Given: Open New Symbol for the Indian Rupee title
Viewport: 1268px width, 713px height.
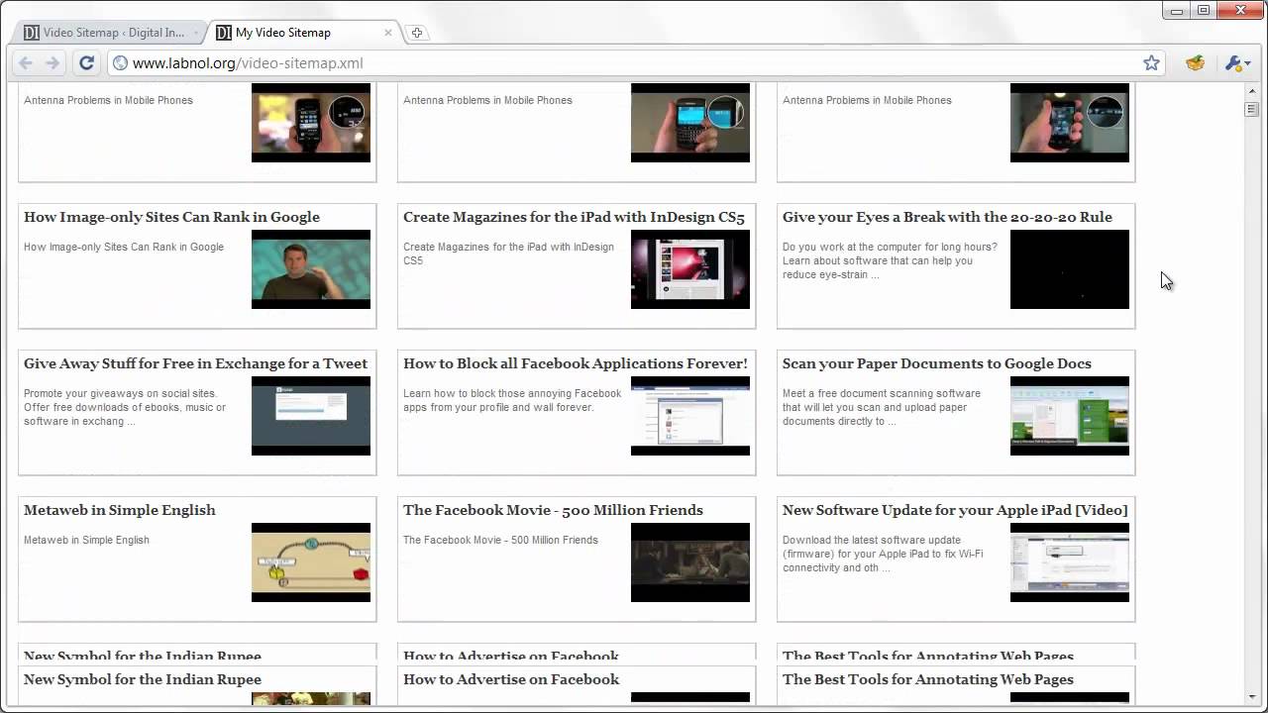Looking at the screenshot, I should pyautogui.click(x=143, y=679).
